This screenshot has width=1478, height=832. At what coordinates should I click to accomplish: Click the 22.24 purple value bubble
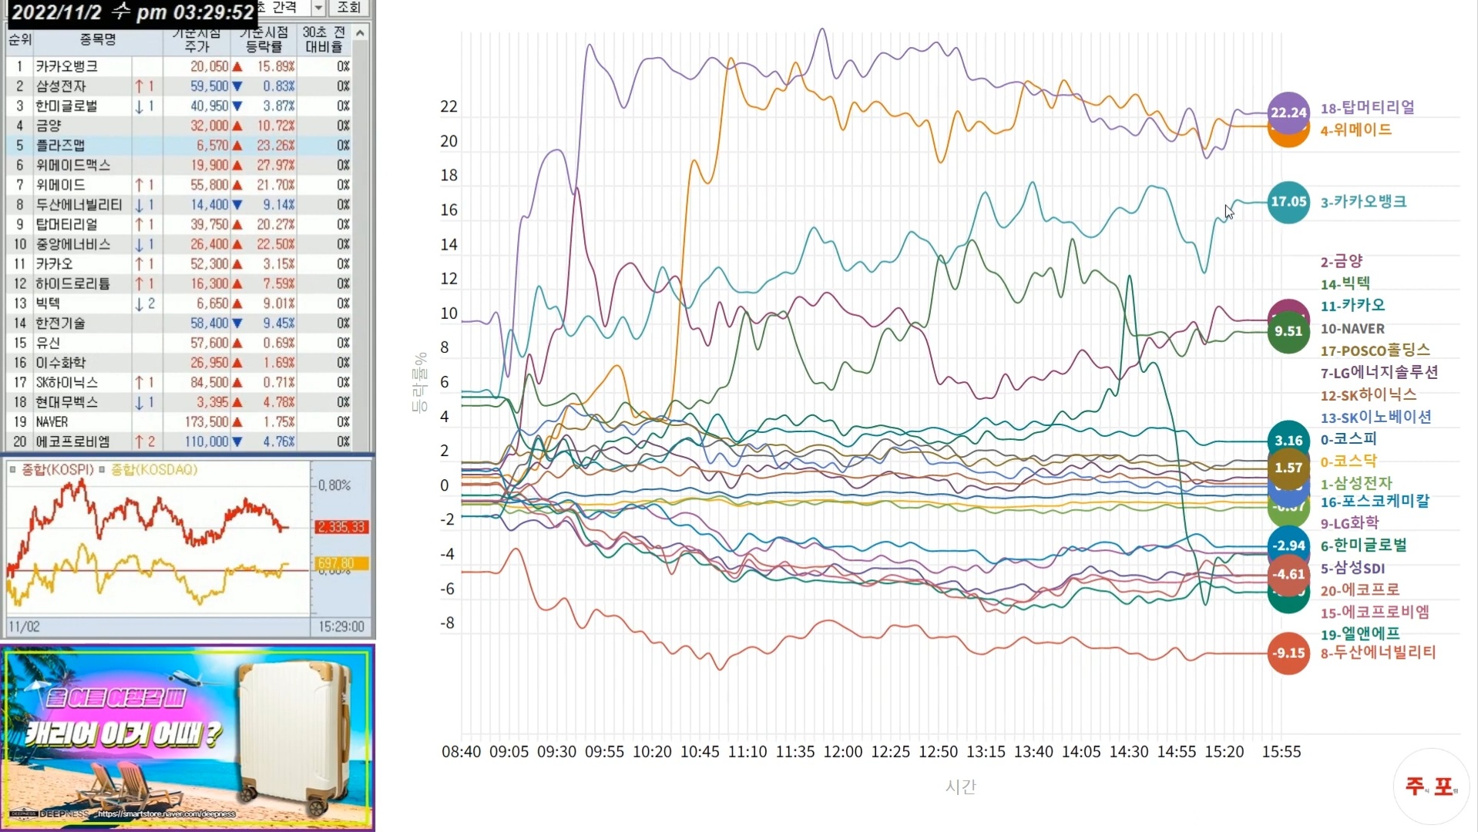coord(1288,112)
